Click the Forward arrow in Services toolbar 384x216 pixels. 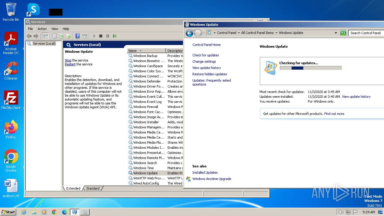tap(36, 36)
